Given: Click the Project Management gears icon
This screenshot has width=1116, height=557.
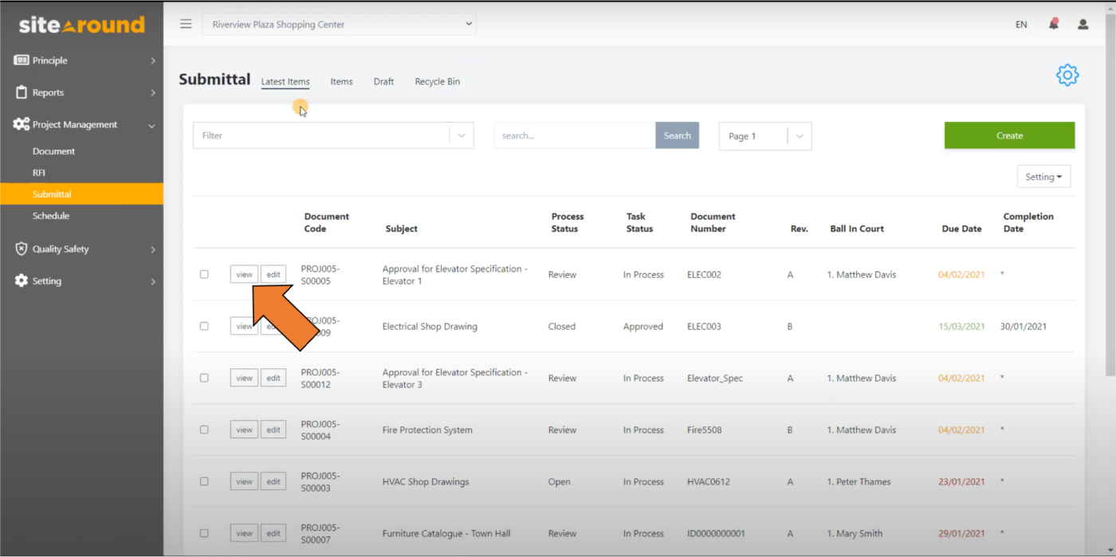Looking at the screenshot, I should 21,124.
